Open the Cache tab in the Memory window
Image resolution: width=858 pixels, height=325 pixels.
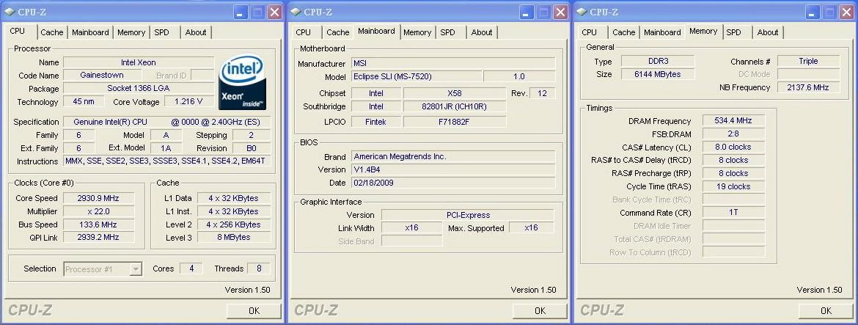click(624, 32)
